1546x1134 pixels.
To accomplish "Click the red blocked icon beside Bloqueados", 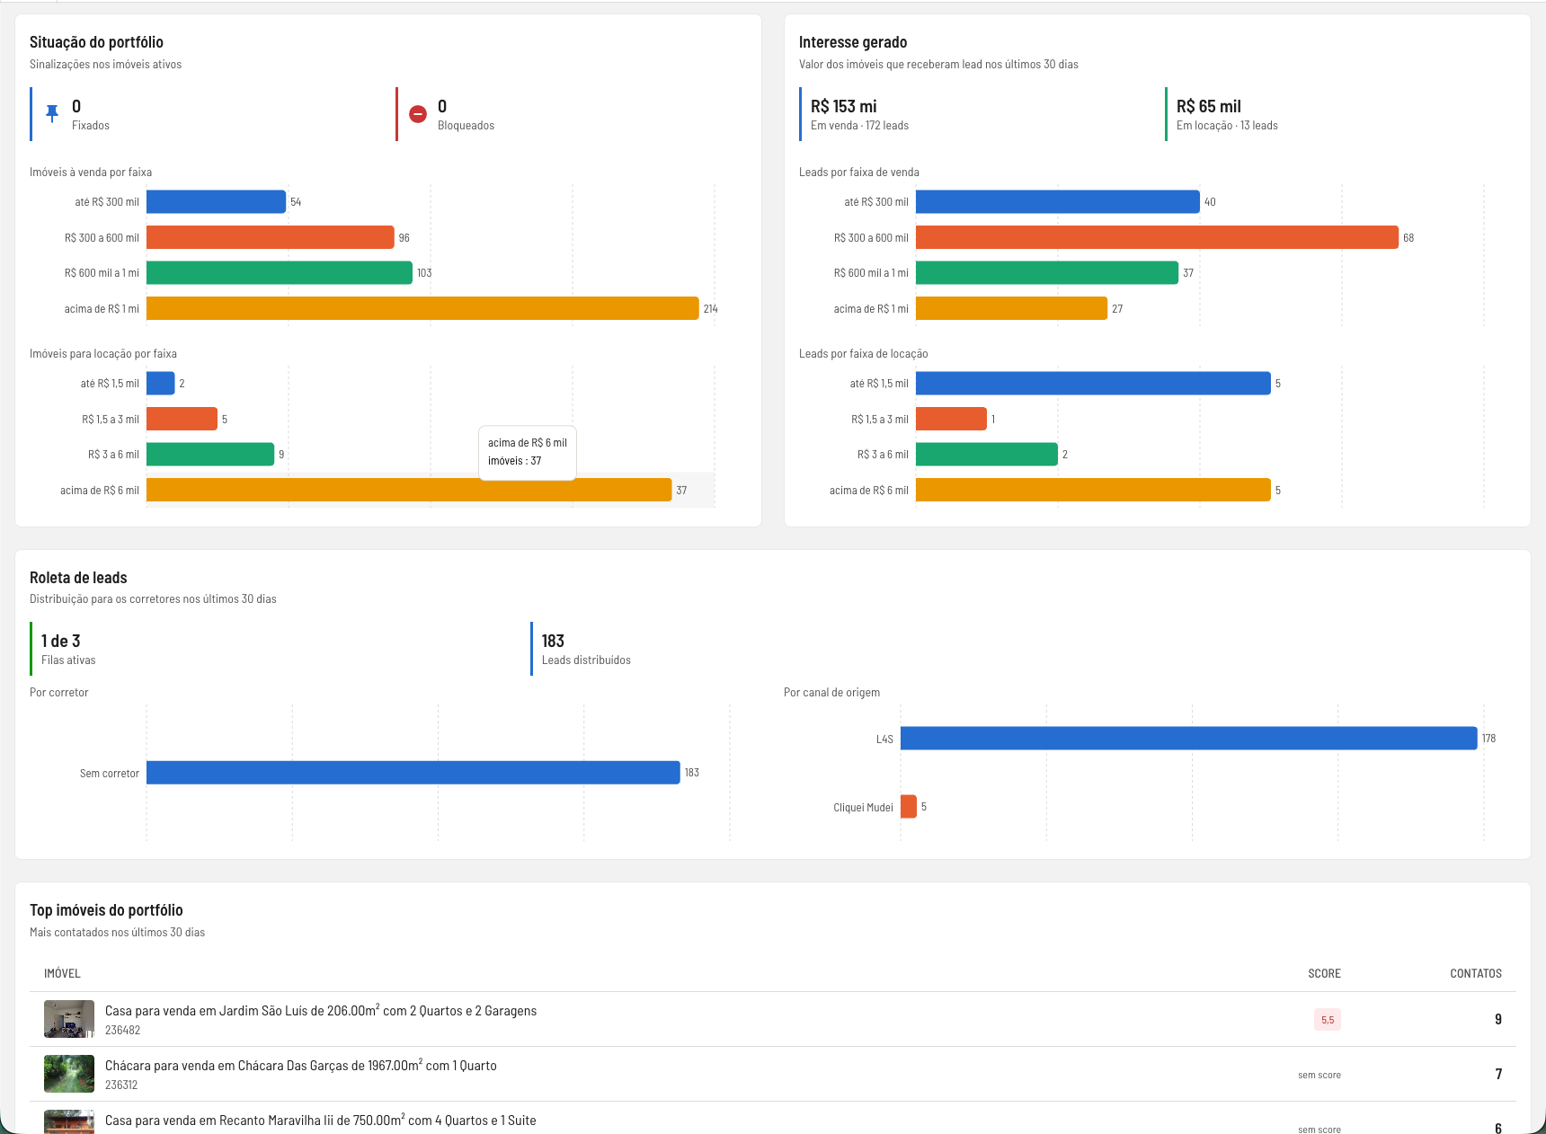I will 418,114.
